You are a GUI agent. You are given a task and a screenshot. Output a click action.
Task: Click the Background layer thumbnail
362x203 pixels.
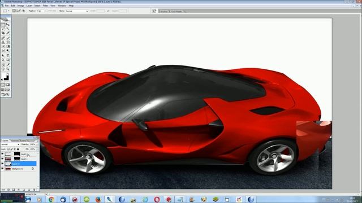(x=8, y=169)
